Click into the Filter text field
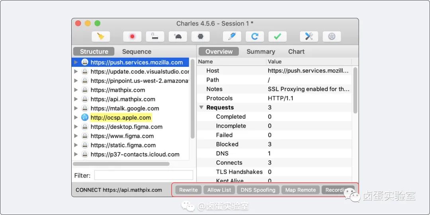 [x=144, y=175]
